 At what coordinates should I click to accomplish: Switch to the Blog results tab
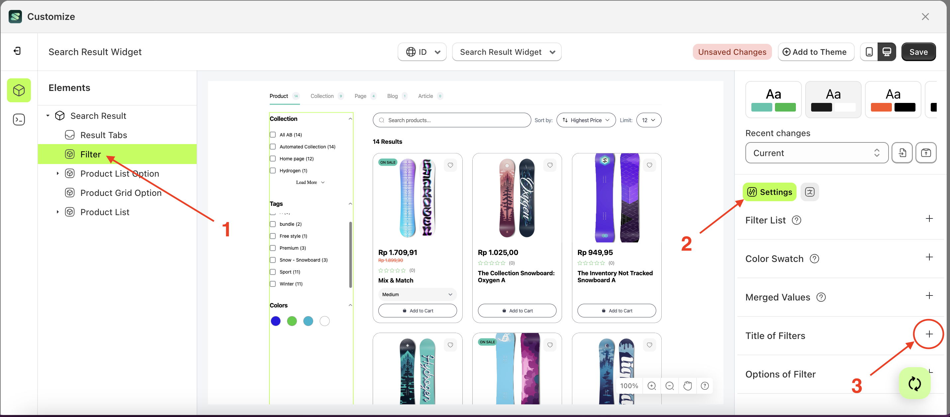[x=392, y=96]
